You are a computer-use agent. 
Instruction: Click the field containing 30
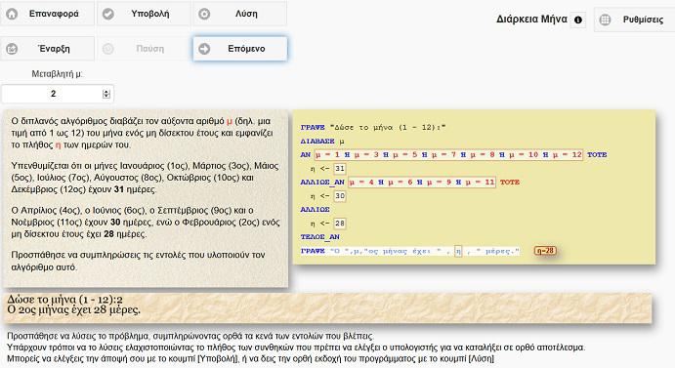(340, 196)
